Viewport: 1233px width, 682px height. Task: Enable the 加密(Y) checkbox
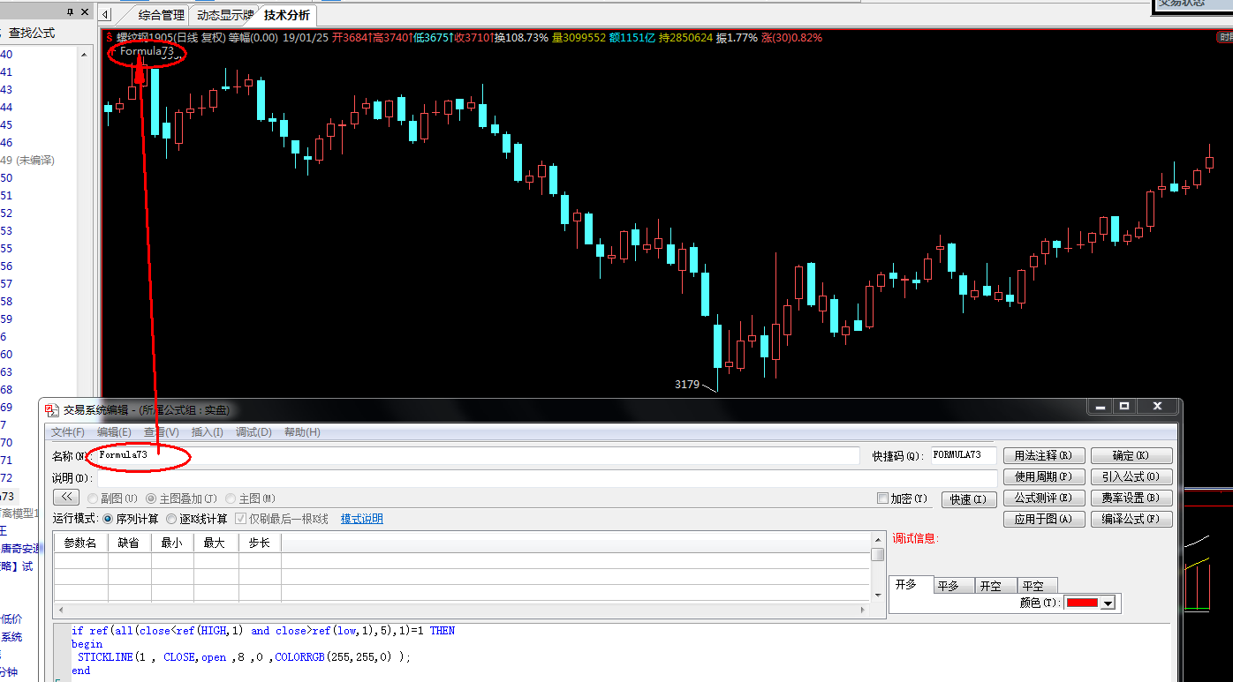pos(882,498)
